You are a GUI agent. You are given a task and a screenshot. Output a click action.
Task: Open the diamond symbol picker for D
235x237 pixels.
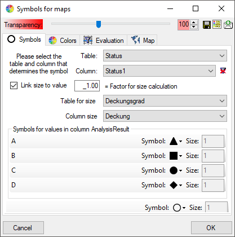176,185
